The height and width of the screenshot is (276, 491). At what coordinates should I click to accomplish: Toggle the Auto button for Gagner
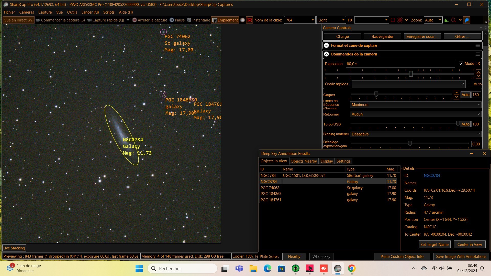(x=465, y=95)
